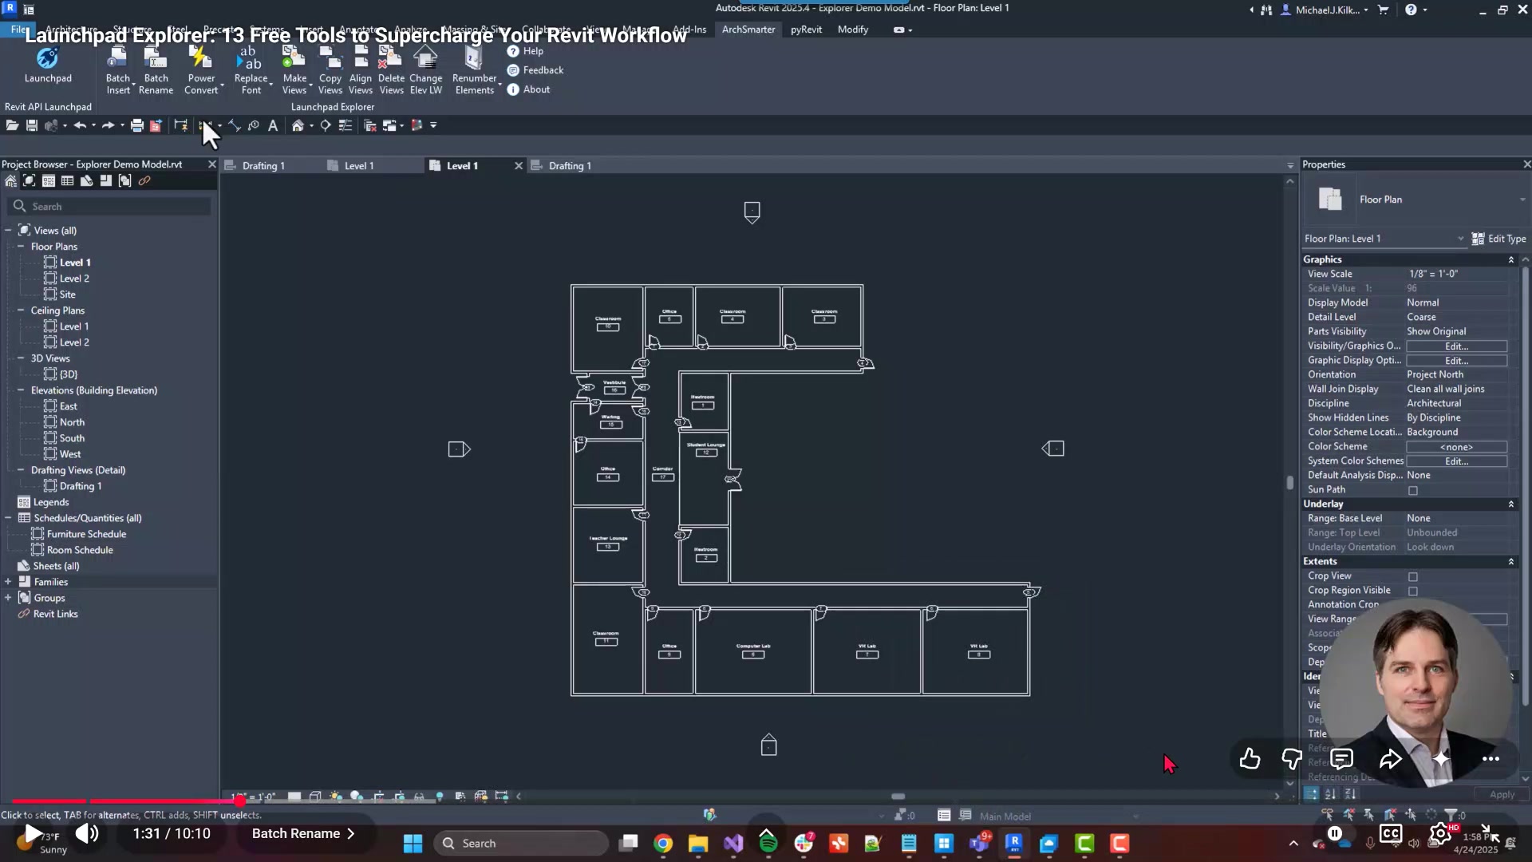This screenshot has height=862, width=1532.
Task: Redo the last undone action
Action: click(x=108, y=125)
